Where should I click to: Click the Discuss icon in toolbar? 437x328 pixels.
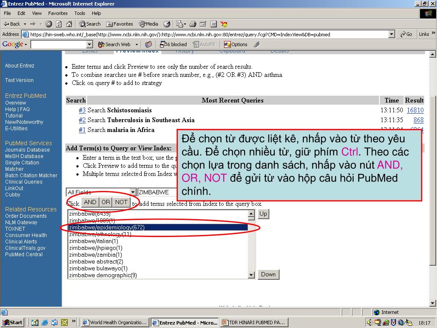click(213, 24)
